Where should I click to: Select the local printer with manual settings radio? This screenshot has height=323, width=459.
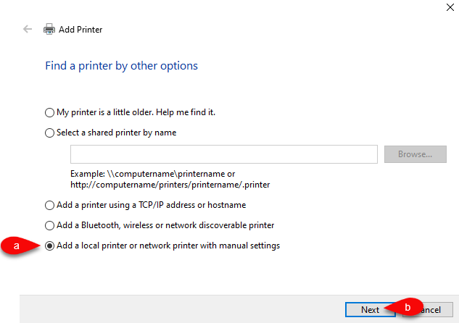[x=49, y=246]
